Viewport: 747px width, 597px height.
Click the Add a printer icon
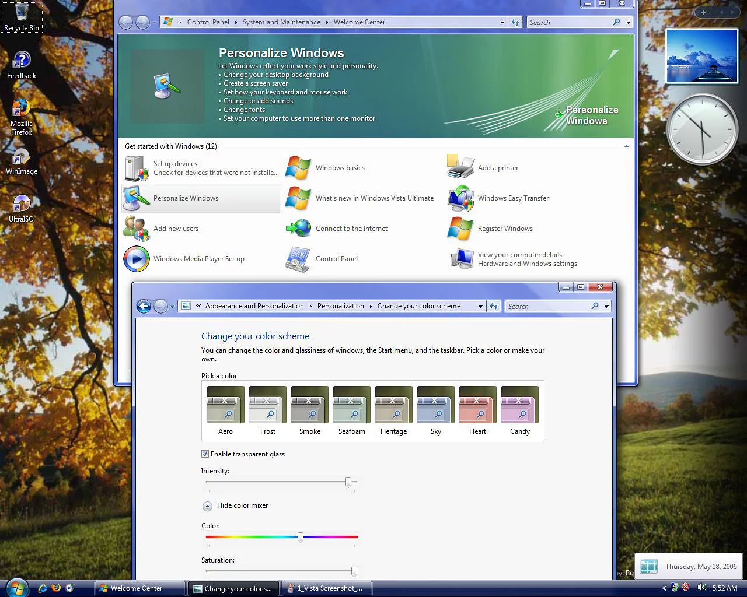460,167
